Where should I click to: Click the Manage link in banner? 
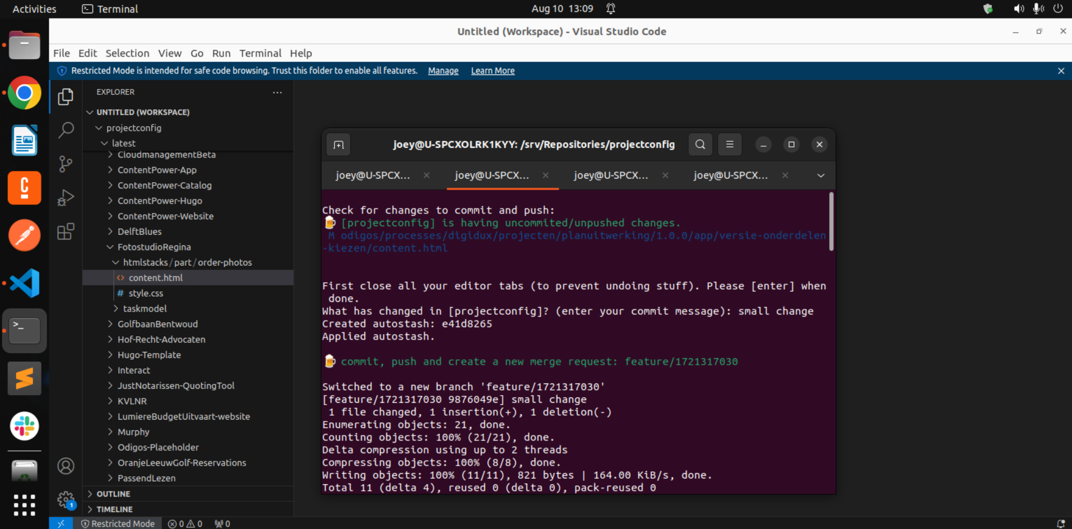tap(443, 71)
